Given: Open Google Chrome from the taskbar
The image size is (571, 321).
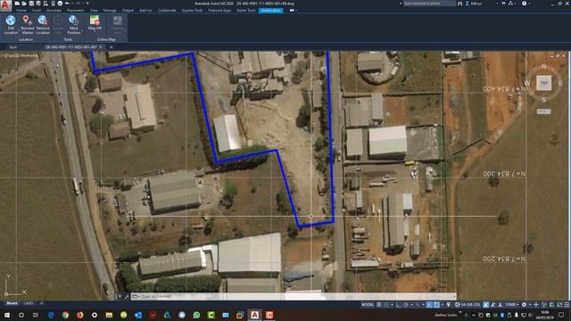Looking at the screenshot, I should 65,315.
